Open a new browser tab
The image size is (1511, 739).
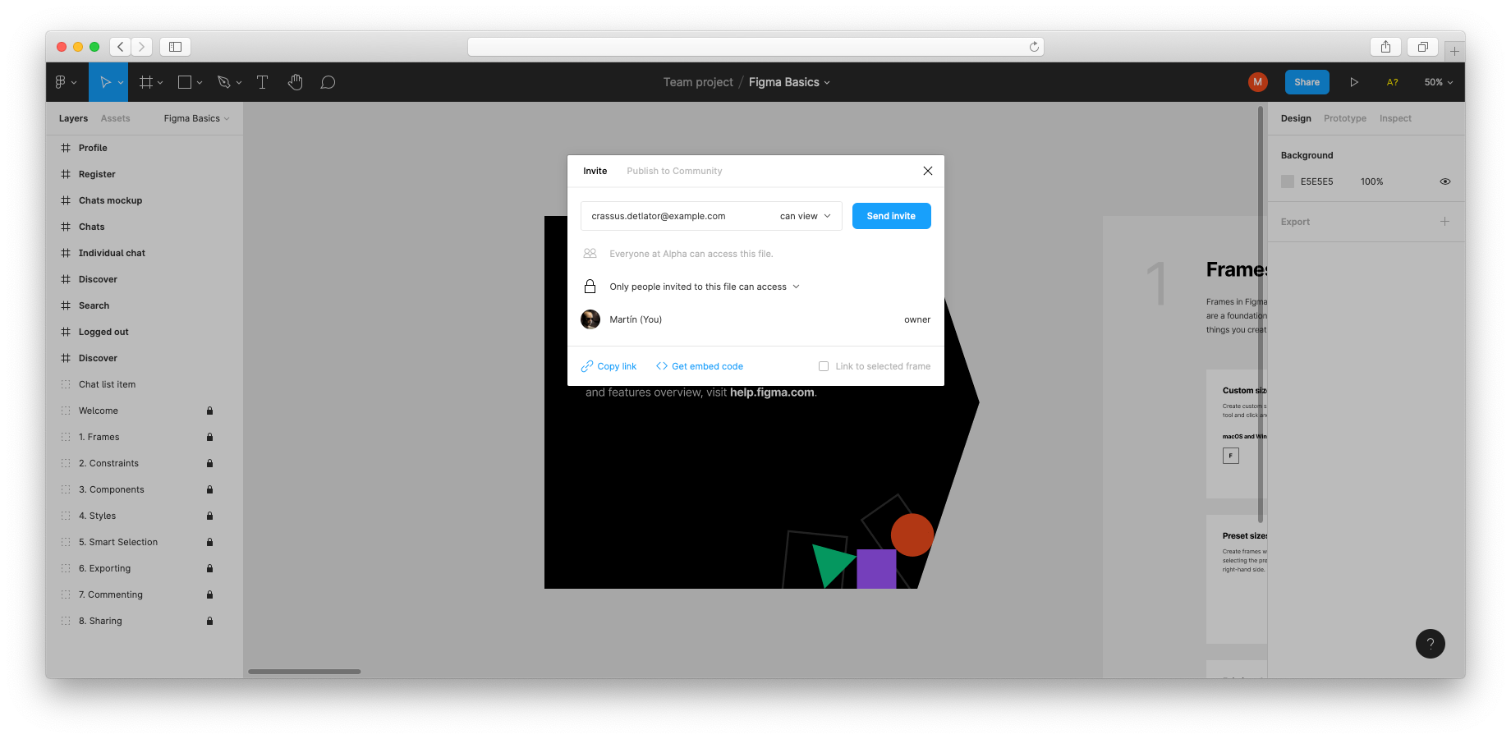click(x=1454, y=51)
